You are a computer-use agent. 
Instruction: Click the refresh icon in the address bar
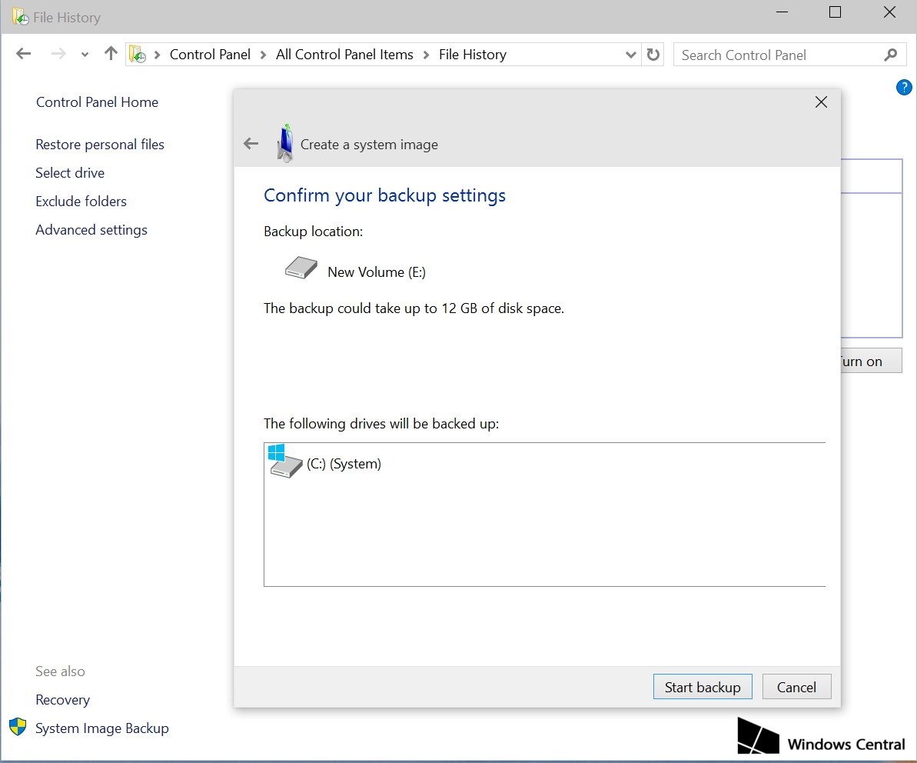[651, 54]
